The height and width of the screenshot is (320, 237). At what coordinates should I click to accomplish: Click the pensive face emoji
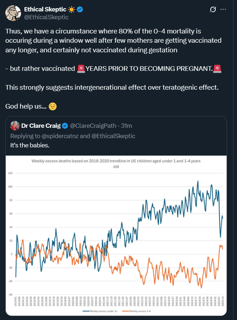pos(53,106)
